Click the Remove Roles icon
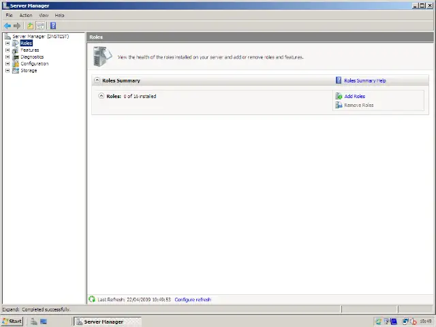The height and width of the screenshot is (327, 436). [339, 105]
